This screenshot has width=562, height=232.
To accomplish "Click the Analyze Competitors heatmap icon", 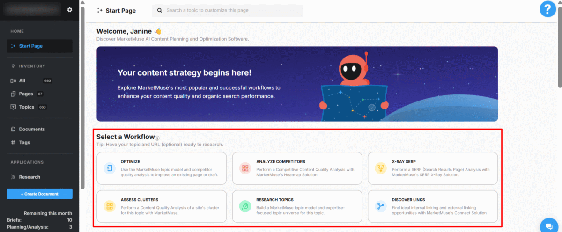I will click(245, 168).
